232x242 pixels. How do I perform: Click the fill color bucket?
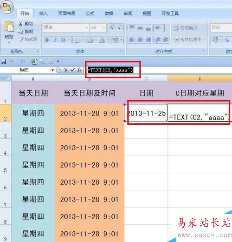pyautogui.click(x=90, y=40)
